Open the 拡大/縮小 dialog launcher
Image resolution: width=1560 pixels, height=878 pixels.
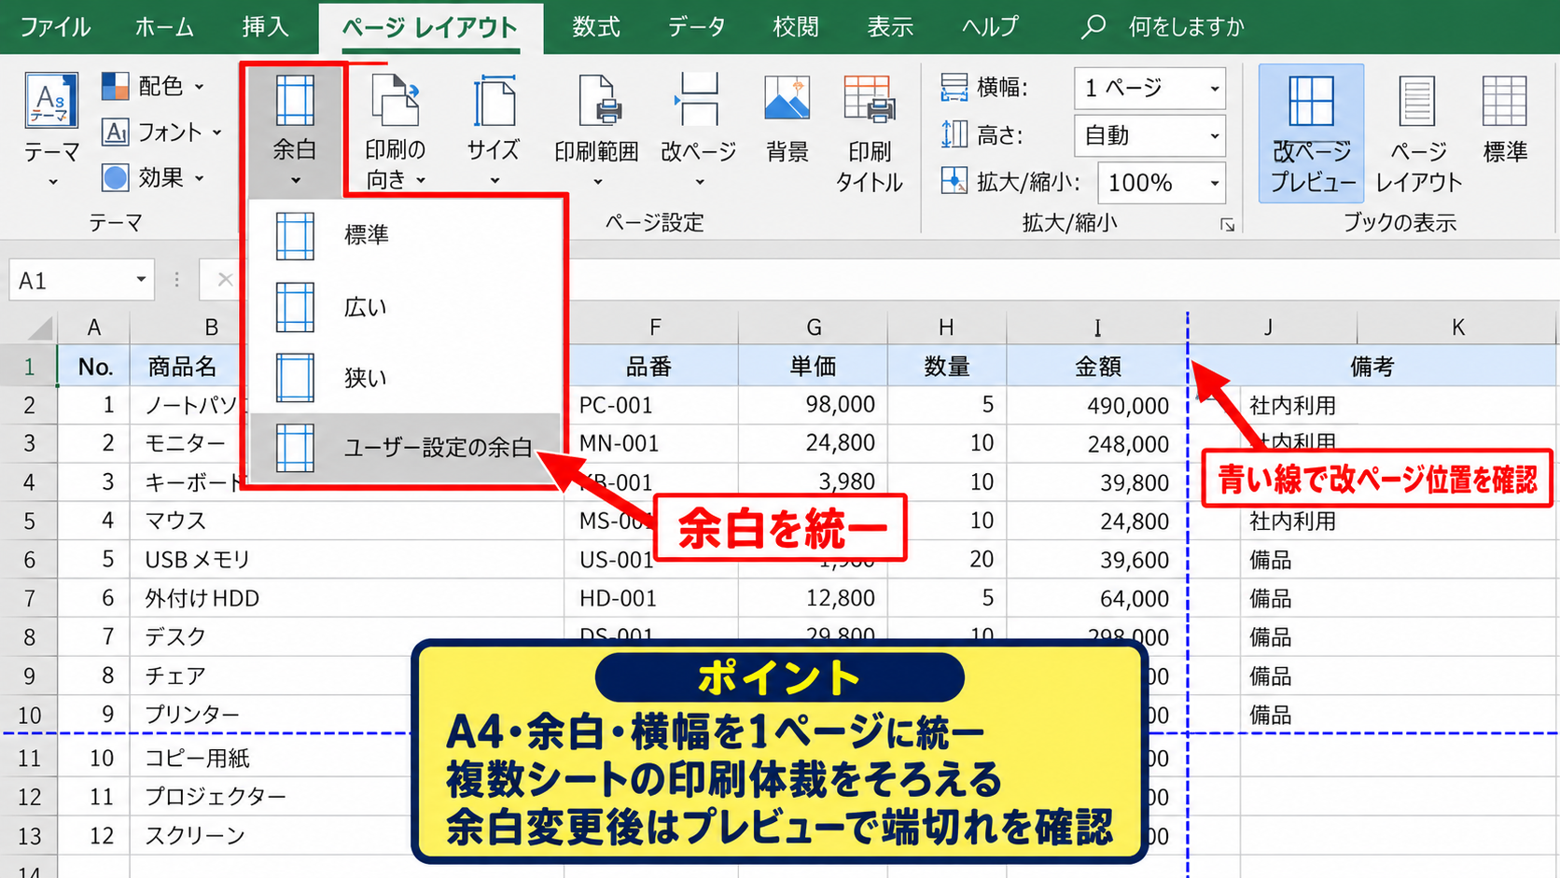[x=1228, y=225]
